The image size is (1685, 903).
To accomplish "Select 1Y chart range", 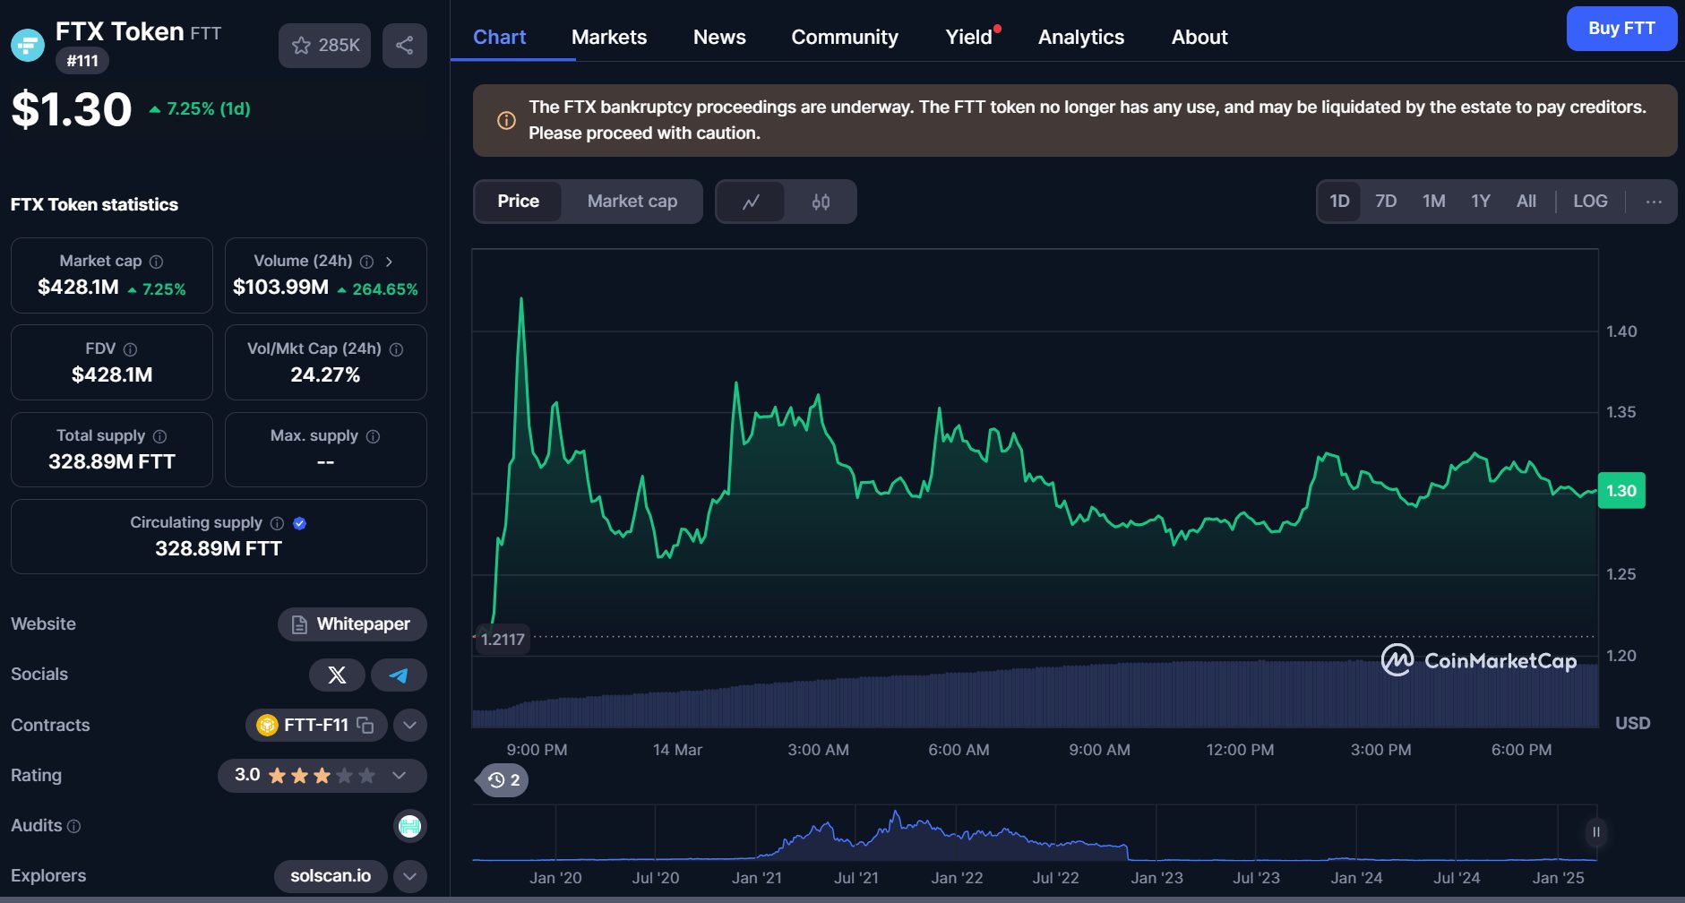I will click(1481, 202).
